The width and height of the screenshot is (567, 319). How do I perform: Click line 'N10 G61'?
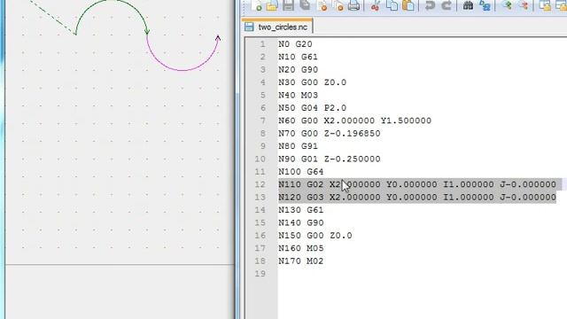point(298,57)
